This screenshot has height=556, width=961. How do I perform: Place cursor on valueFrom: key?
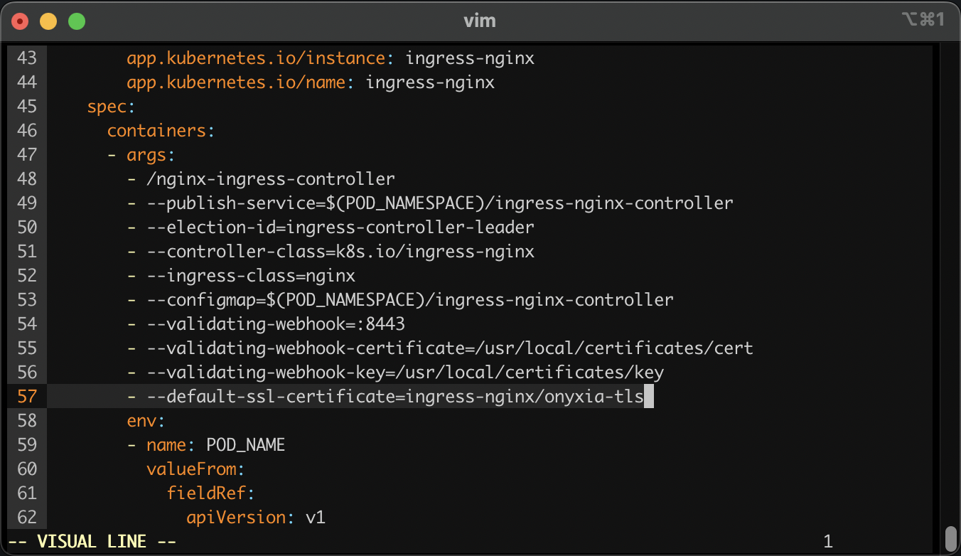195,469
